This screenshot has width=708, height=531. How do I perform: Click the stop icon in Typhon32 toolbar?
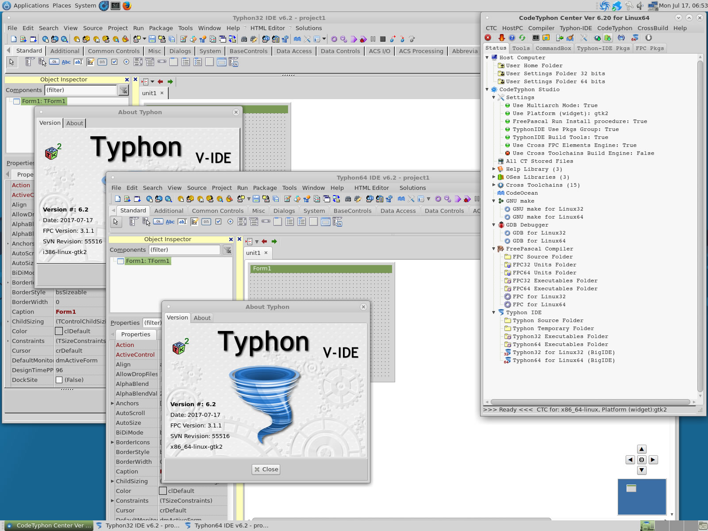(x=383, y=39)
